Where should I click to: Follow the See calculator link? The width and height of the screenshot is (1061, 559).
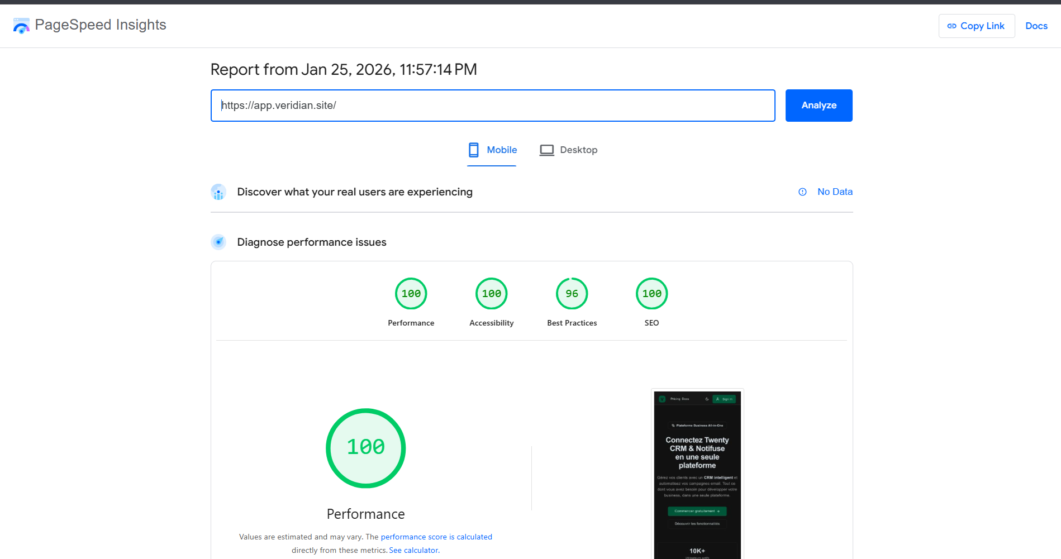(x=414, y=550)
